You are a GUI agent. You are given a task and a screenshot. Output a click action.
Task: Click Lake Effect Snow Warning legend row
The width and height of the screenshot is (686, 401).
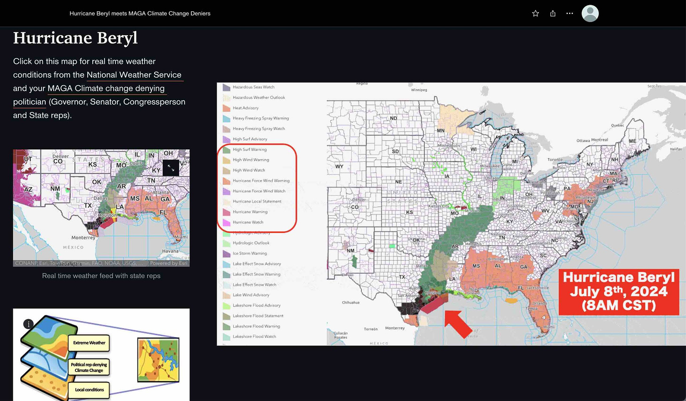(251, 274)
